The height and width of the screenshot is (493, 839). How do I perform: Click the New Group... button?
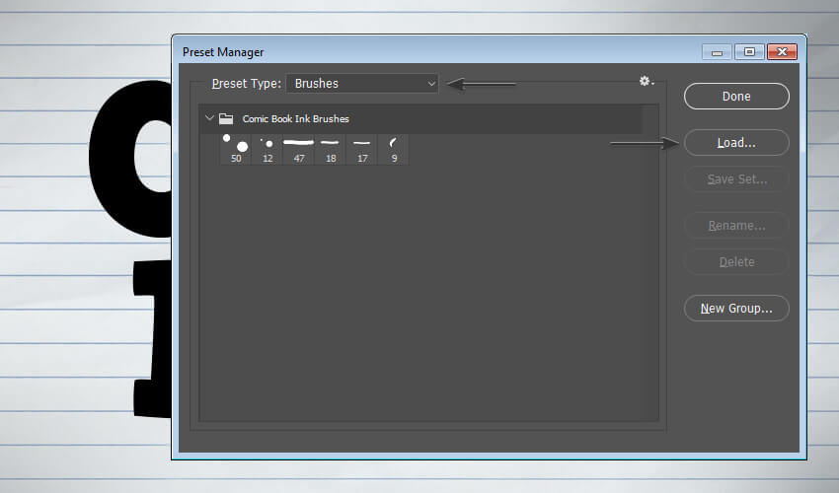(736, 309)
